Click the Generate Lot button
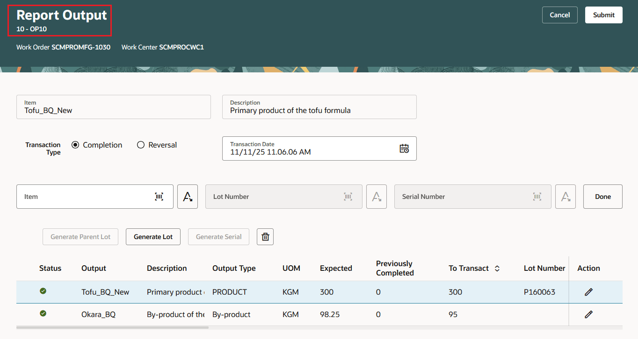The image size is (638, 339). tap(153, 237)
